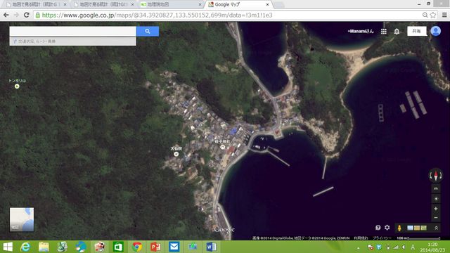Open the volume control in system tray
This screenshot has width=450, height=253.
coord(404,247)
